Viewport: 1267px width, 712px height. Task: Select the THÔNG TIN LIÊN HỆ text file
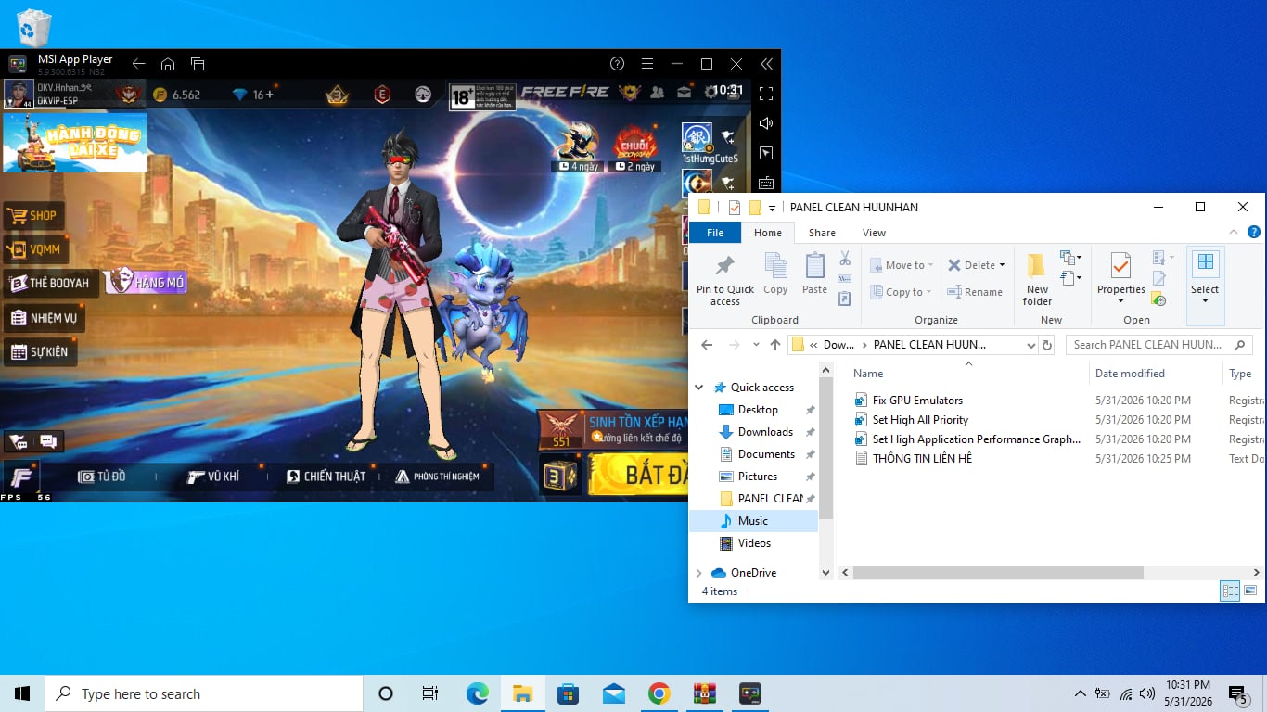[922, 459]
